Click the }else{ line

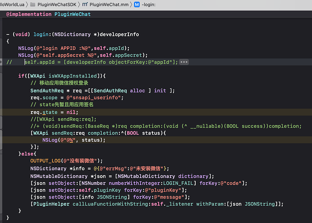pos(27,154)
